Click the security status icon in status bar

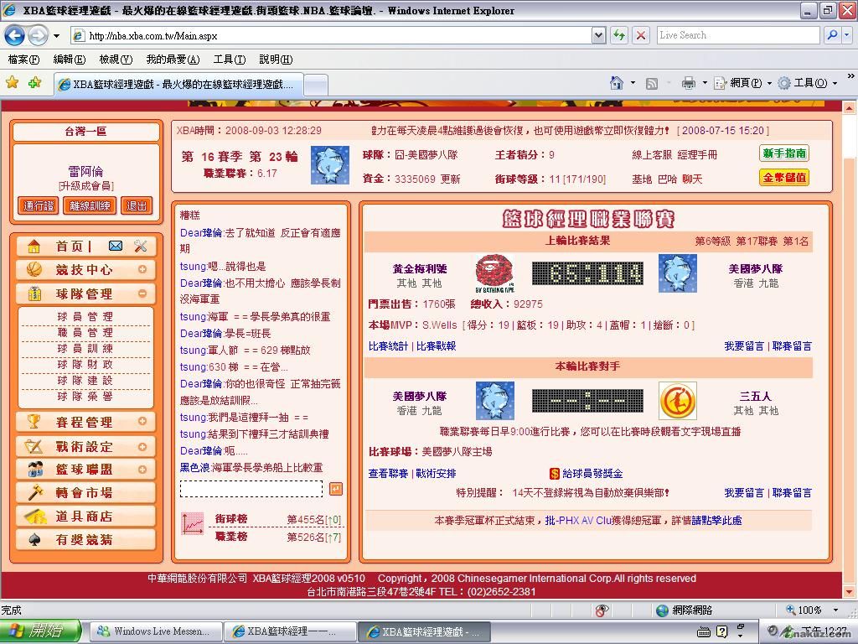[602, 610]
